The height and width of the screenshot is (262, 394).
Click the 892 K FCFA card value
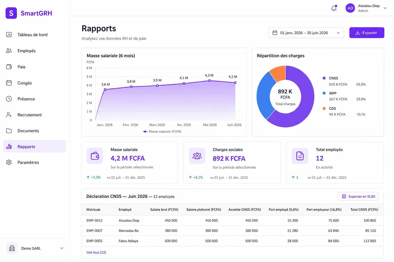click(229, 158)
